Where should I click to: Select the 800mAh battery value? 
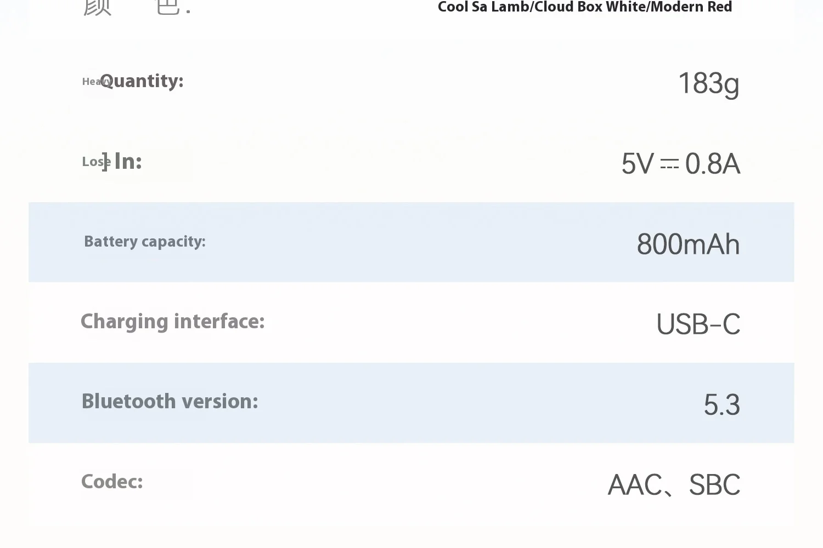[x=688, y=244]
